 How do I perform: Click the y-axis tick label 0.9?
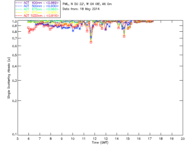(14, 26)
